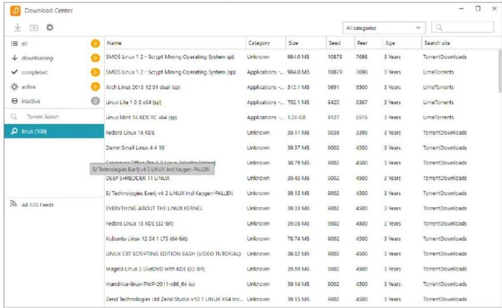
Task: Click the RSS feed icon
Action: [13, 204]
